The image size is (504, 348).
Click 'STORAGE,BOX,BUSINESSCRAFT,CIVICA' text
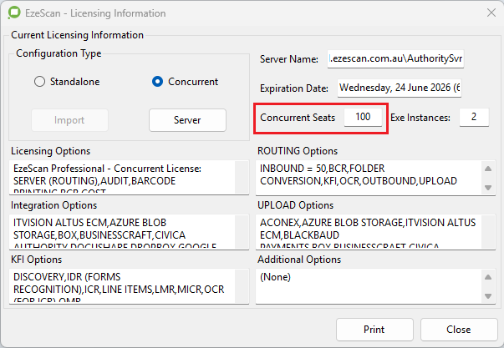[x=99, y=235]
